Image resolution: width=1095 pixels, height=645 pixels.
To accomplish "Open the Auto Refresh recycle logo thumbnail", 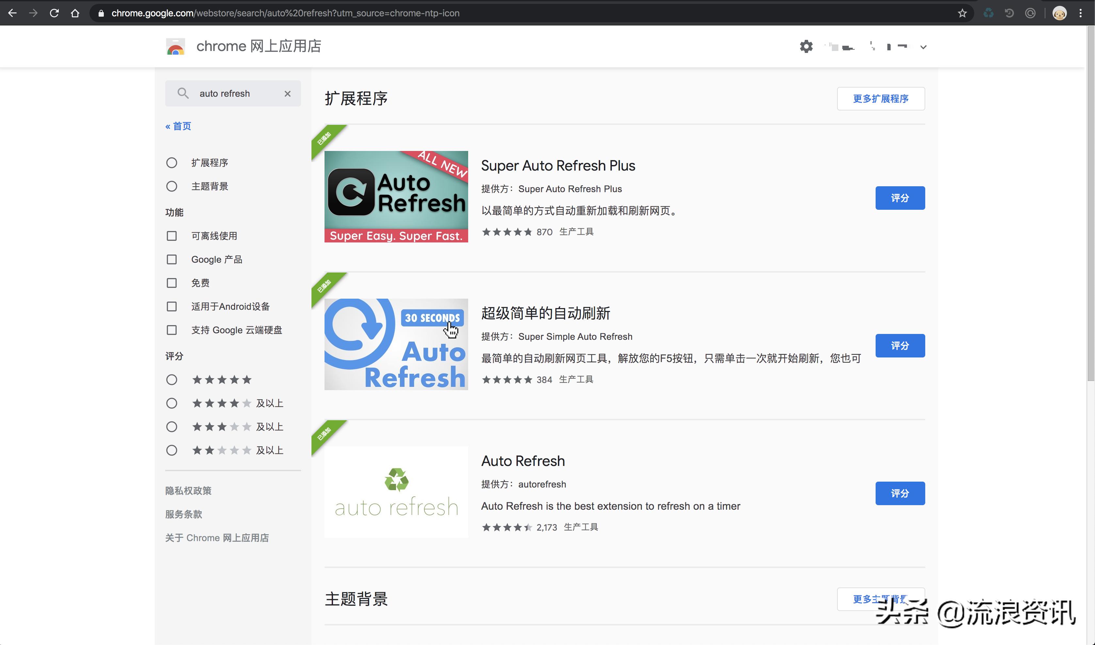I will click(x=396, y=492).
